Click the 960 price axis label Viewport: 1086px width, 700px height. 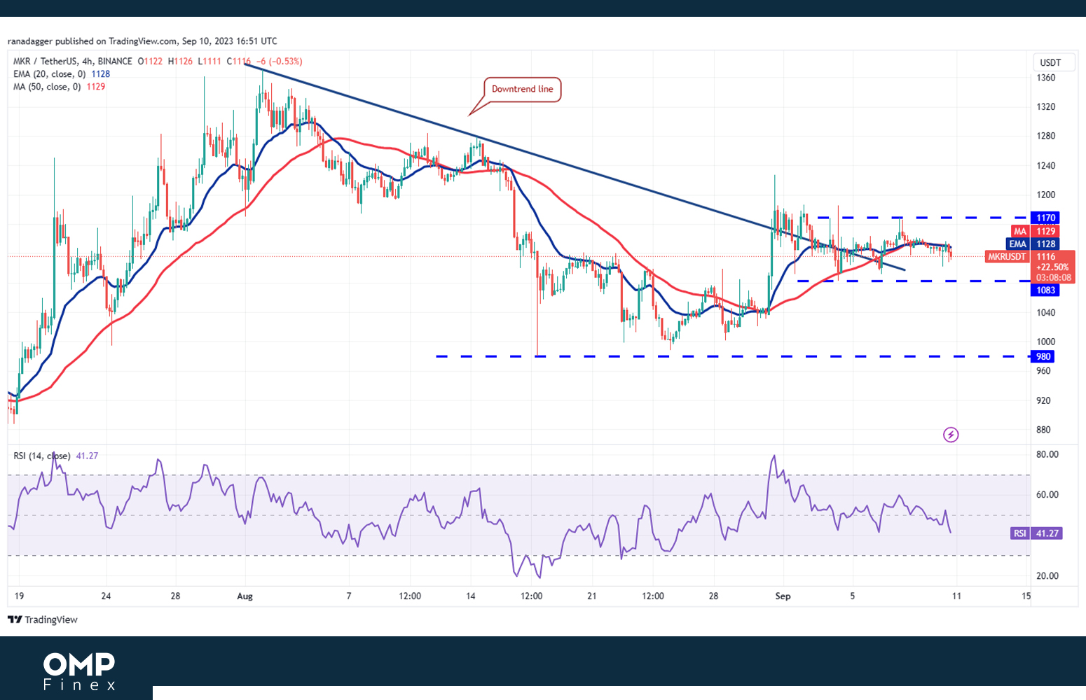point(1044,371)
